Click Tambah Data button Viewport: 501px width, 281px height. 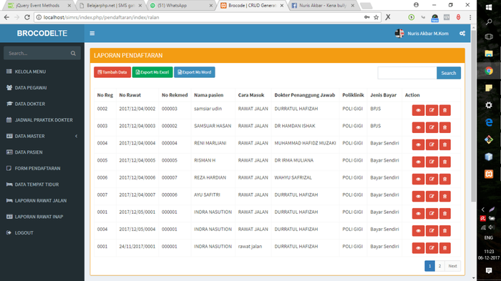pyautogui.click(x=112, y=72)
